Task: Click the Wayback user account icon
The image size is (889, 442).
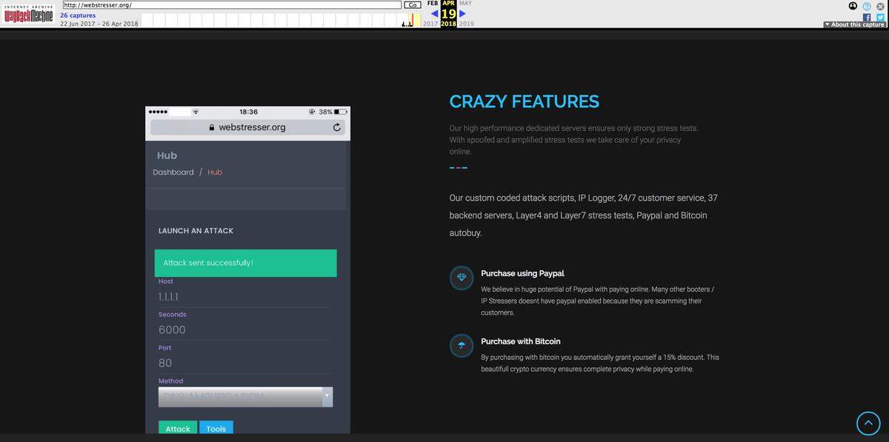Action: [853, 6]
